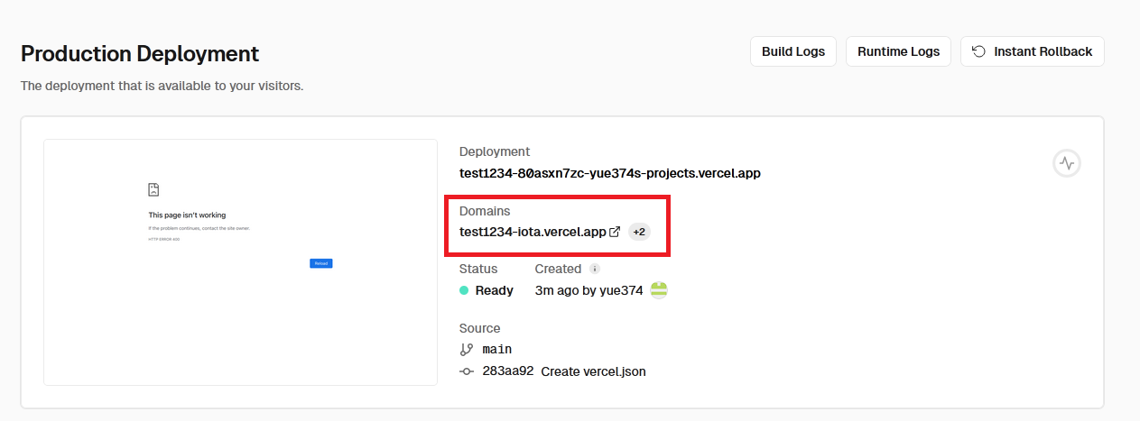Click the external link icon beside domain
This screenshot has height=421, width=1140.
tap(615, 232)
